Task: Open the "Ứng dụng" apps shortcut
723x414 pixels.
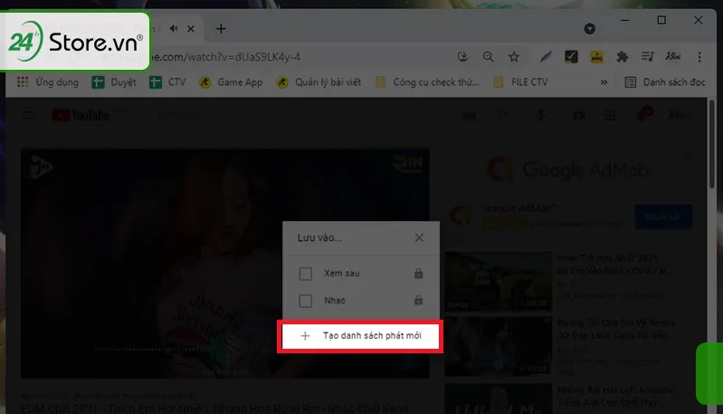Action: pyautogui.click(x=47, y=82)
